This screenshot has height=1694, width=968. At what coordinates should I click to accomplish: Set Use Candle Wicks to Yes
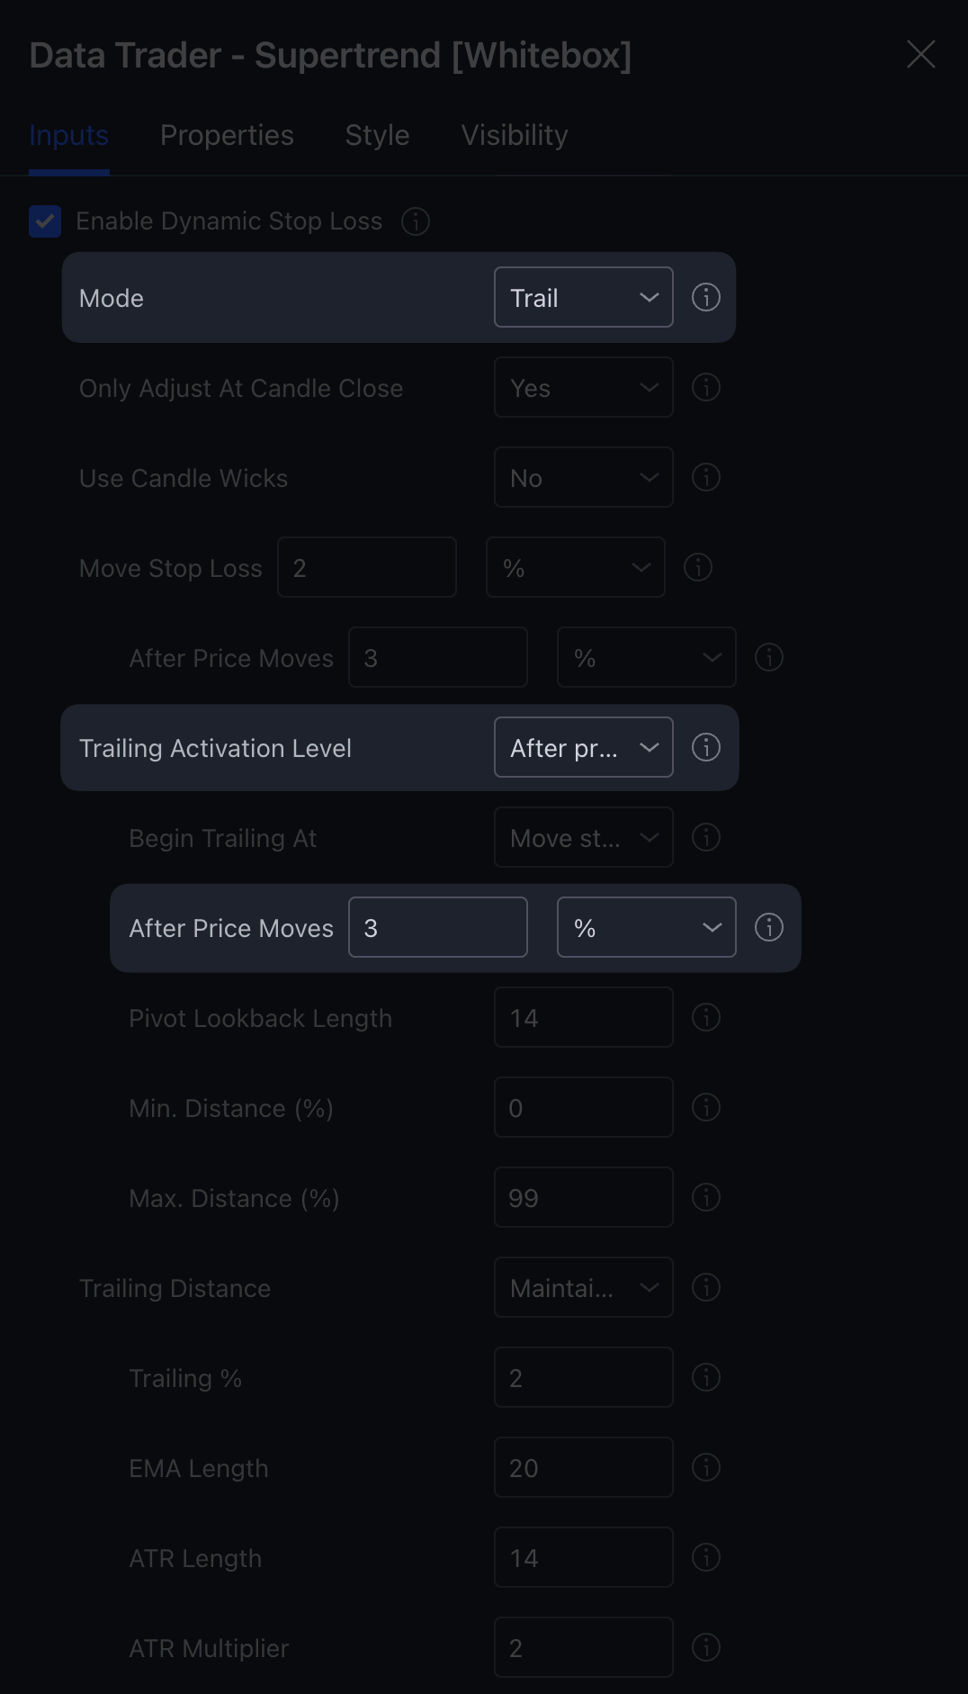[583, 477]
